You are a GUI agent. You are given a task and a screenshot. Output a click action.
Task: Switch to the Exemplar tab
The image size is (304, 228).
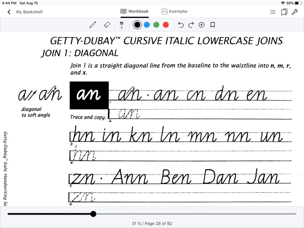click(174, 11)
